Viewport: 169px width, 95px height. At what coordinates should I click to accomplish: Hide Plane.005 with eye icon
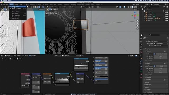165,20
